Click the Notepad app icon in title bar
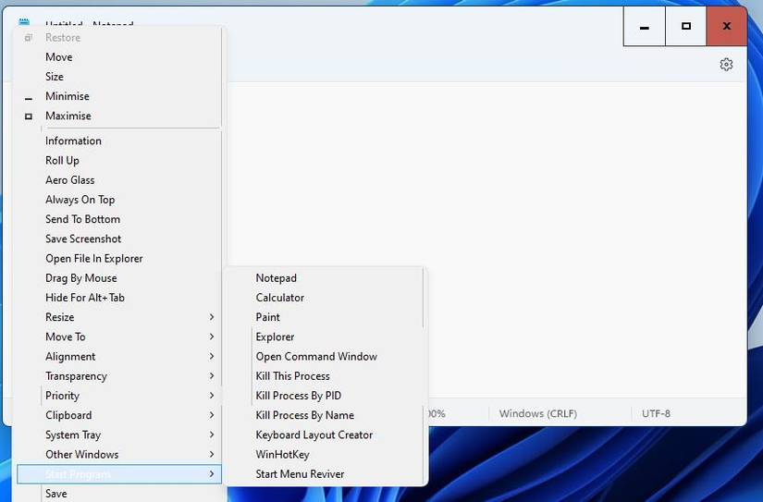The height and width of the screenshot is (502, 763). click(24, 22)
